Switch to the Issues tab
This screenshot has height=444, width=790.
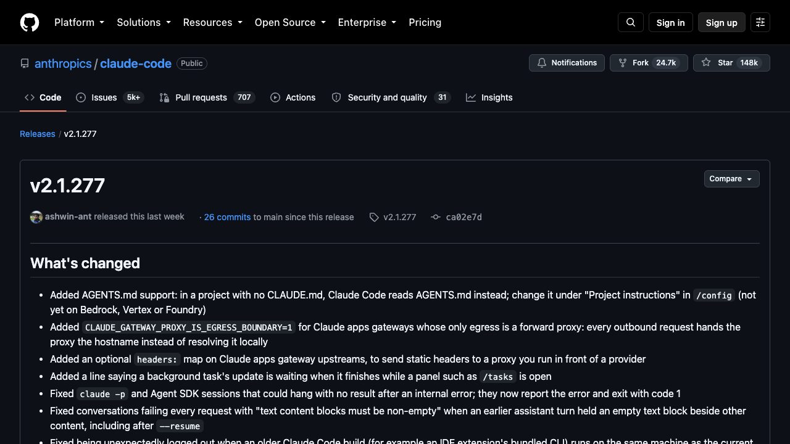coord(110,97)
